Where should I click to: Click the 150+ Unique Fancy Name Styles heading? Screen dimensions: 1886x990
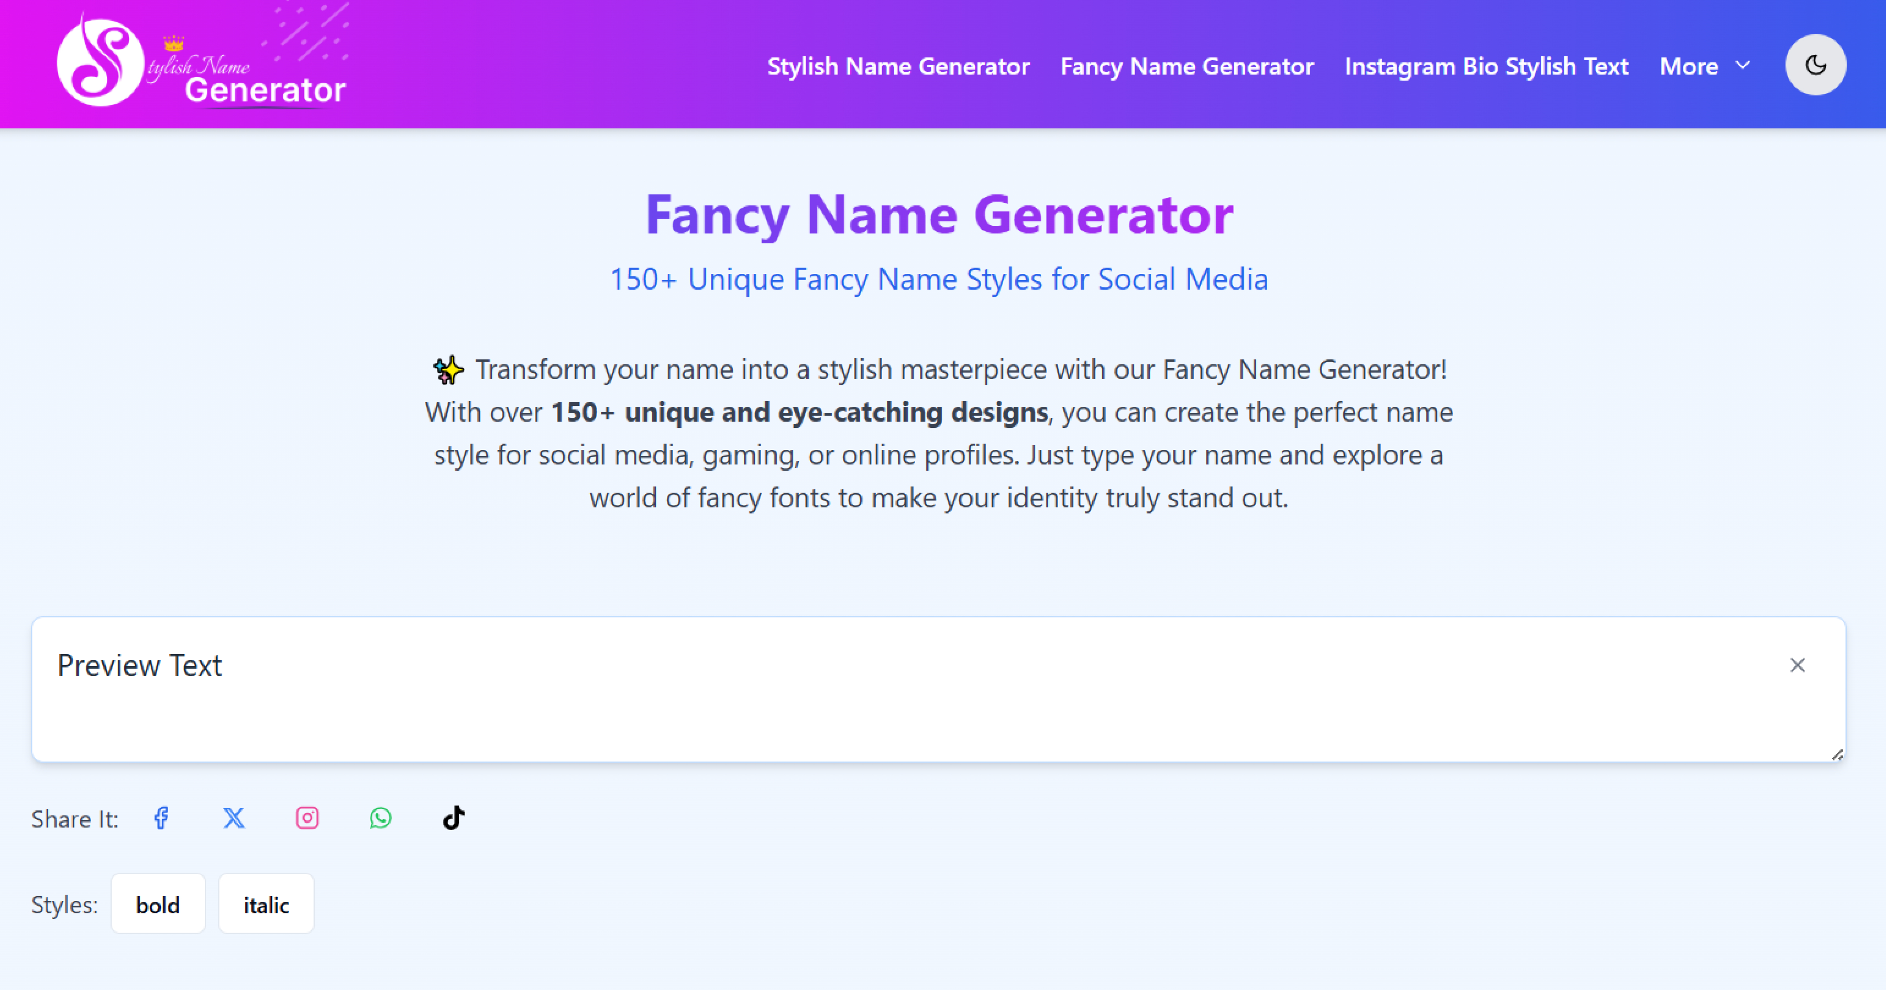939,278
